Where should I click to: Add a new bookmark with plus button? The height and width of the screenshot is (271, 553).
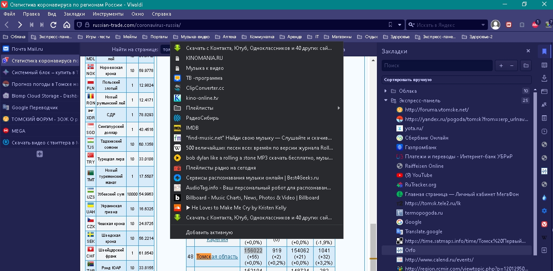pyautogui.click(x=501, y=65)
